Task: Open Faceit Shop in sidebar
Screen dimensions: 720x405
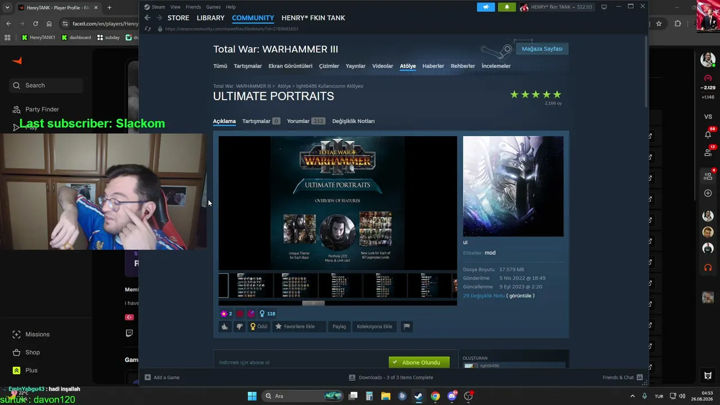Action: coord(26,352)
